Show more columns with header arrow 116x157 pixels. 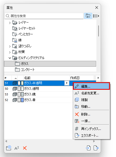pos(98,78)
